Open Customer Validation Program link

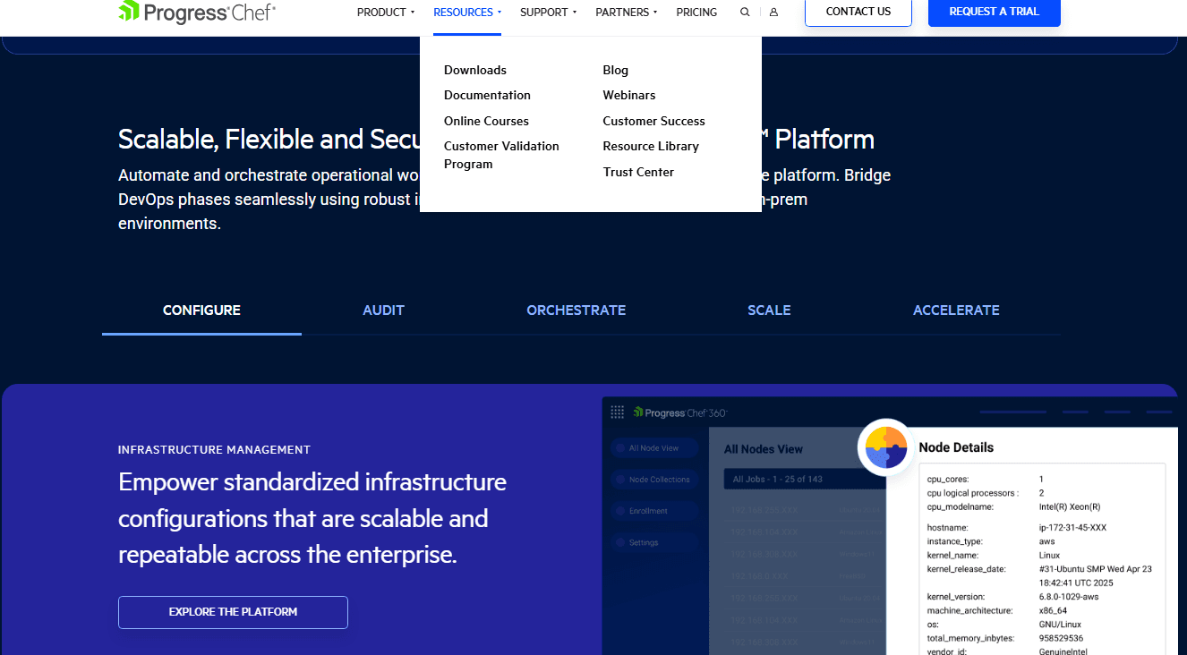coord(501,155)
